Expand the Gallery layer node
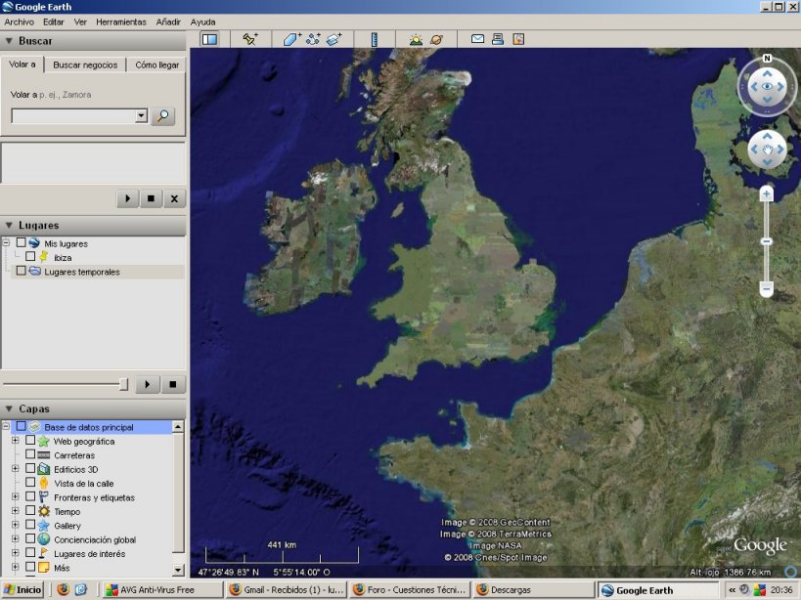Screen dimensions: 801x600 pos(16,525)
